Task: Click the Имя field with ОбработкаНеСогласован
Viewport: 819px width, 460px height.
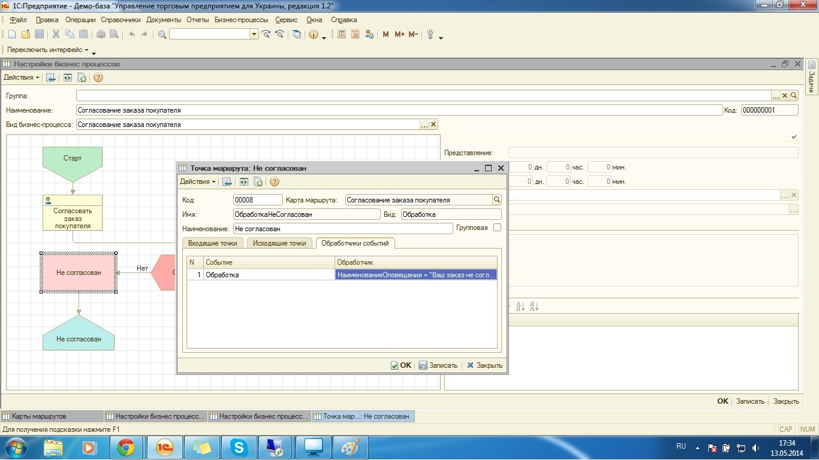Action: point(306,214)
